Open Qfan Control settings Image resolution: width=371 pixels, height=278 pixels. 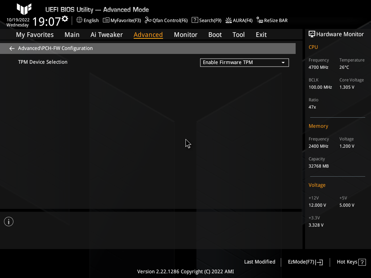pyautogui.click(x=166, y=20)
